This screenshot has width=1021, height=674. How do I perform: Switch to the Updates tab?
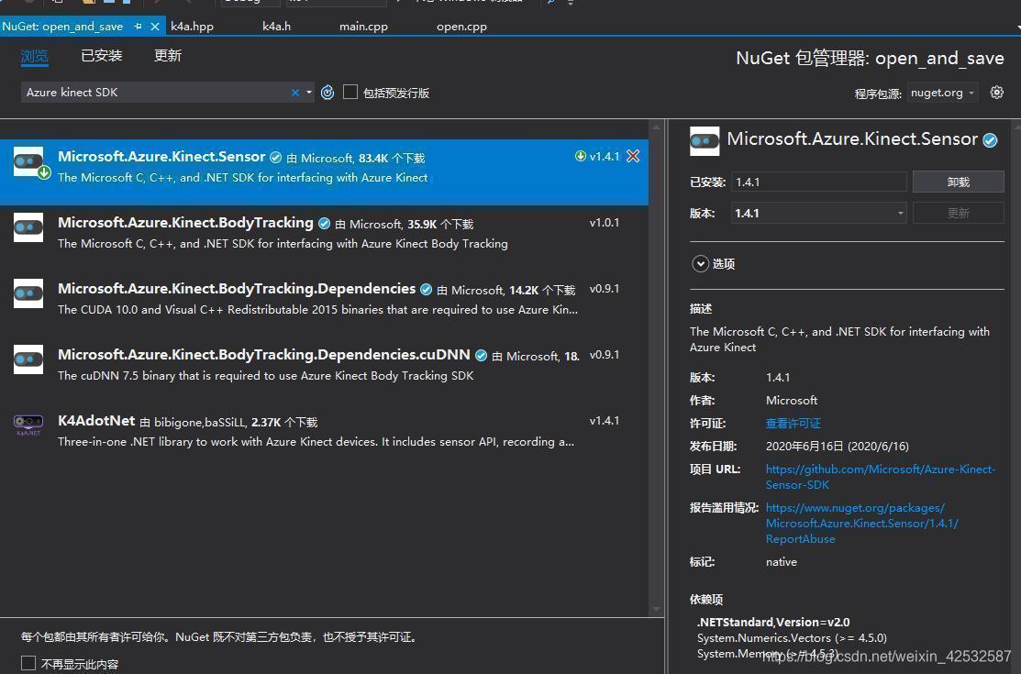[x=167, y=55]
